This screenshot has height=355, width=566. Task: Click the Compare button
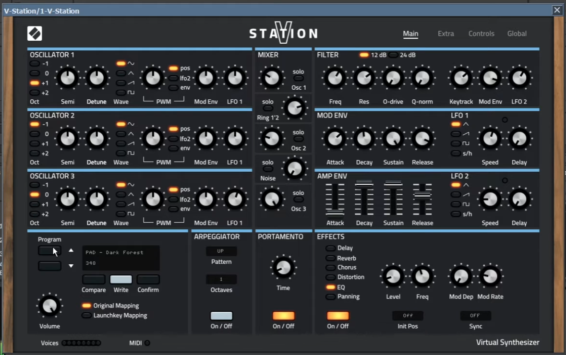(x=94, y=279)
